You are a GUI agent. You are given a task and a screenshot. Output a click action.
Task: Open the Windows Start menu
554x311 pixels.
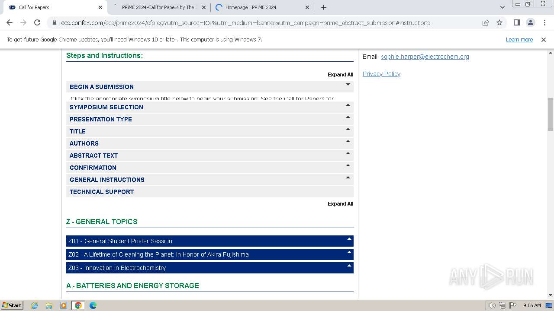click(x=12, y=305)
